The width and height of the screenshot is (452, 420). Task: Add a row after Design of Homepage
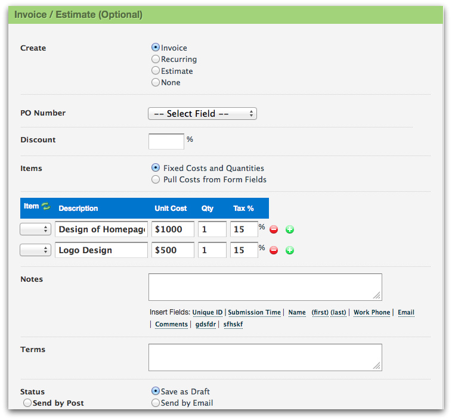pos(290,230)
